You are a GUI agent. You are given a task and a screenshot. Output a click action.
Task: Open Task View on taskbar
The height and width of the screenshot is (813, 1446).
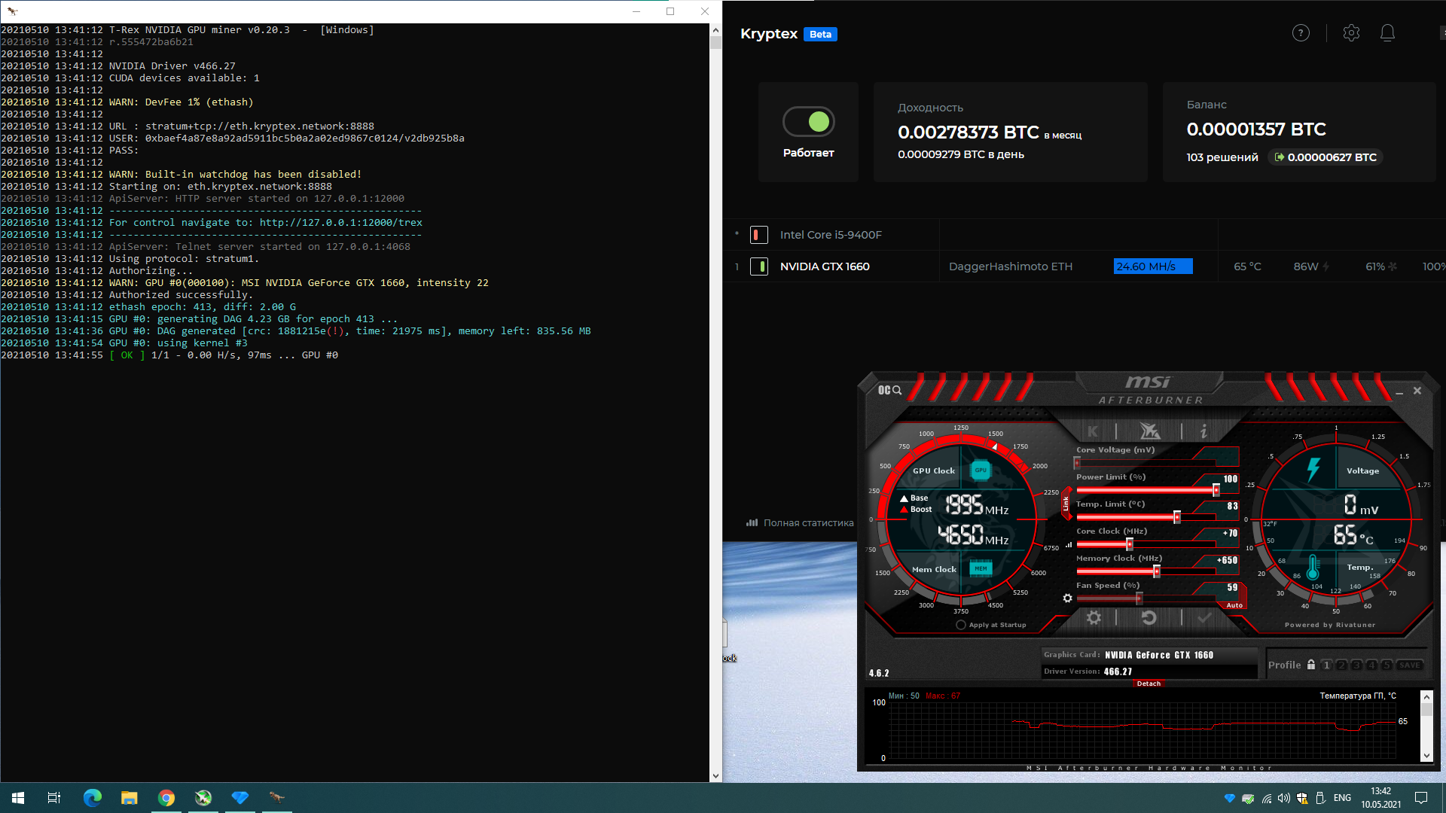click(x=54, y=797)
